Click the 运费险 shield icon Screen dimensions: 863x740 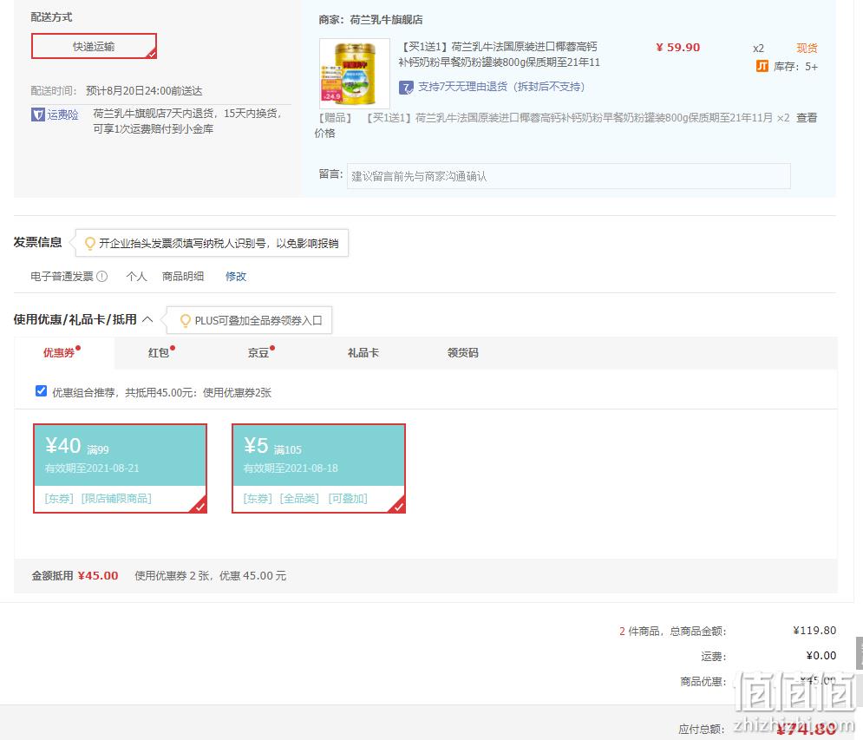[x=37, y=115]
